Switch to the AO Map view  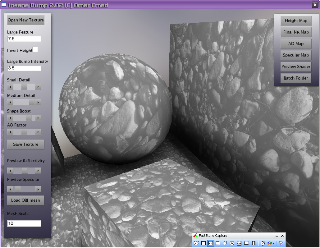click(296, 44)
